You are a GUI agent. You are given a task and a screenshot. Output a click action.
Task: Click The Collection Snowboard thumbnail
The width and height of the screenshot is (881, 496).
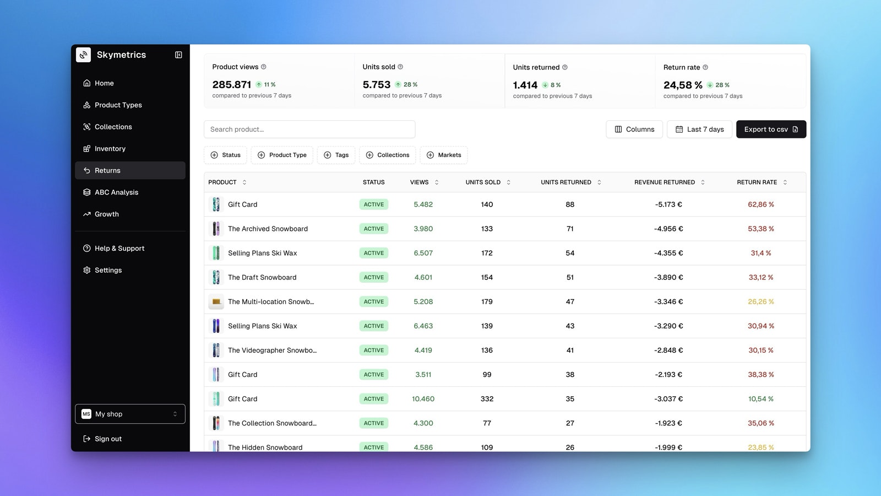pyautogui.click(x=216, y=423)
